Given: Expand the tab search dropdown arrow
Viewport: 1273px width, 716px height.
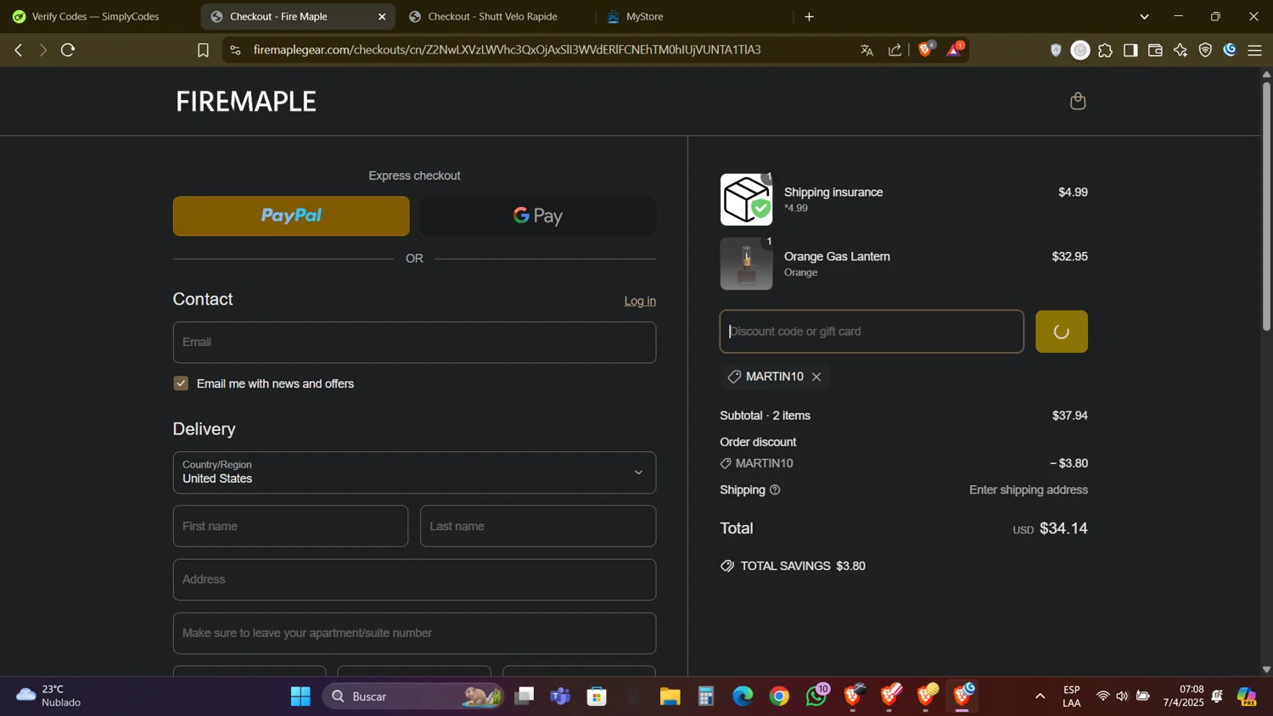Looking at the screenshot, I should [1144, 16].
